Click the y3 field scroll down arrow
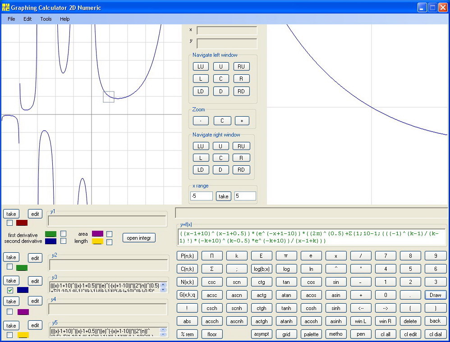The width and height of the screenshot is (450, 342). pyautogui.click(x=163, y=289)
